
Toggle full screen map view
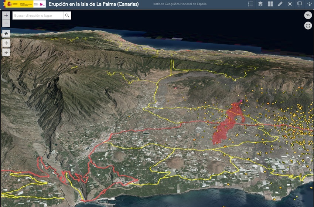pyautogui.click(x=308, y=26)
